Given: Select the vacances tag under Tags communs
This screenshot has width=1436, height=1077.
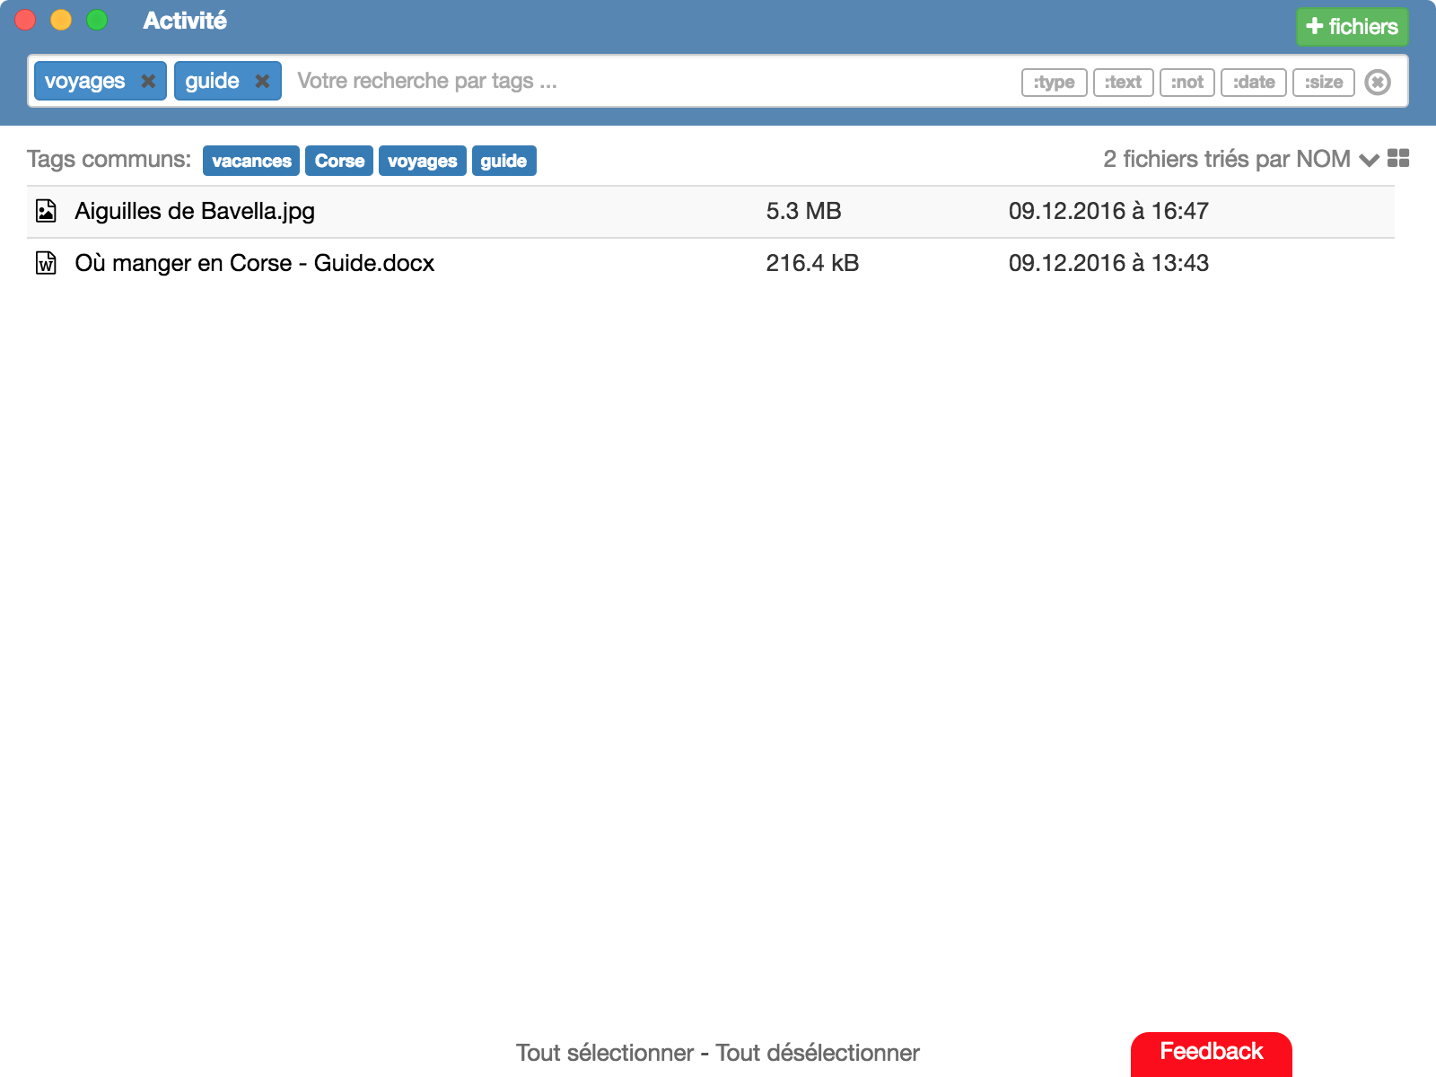Looking at the screenshot, I should click(x=250, y=160).
